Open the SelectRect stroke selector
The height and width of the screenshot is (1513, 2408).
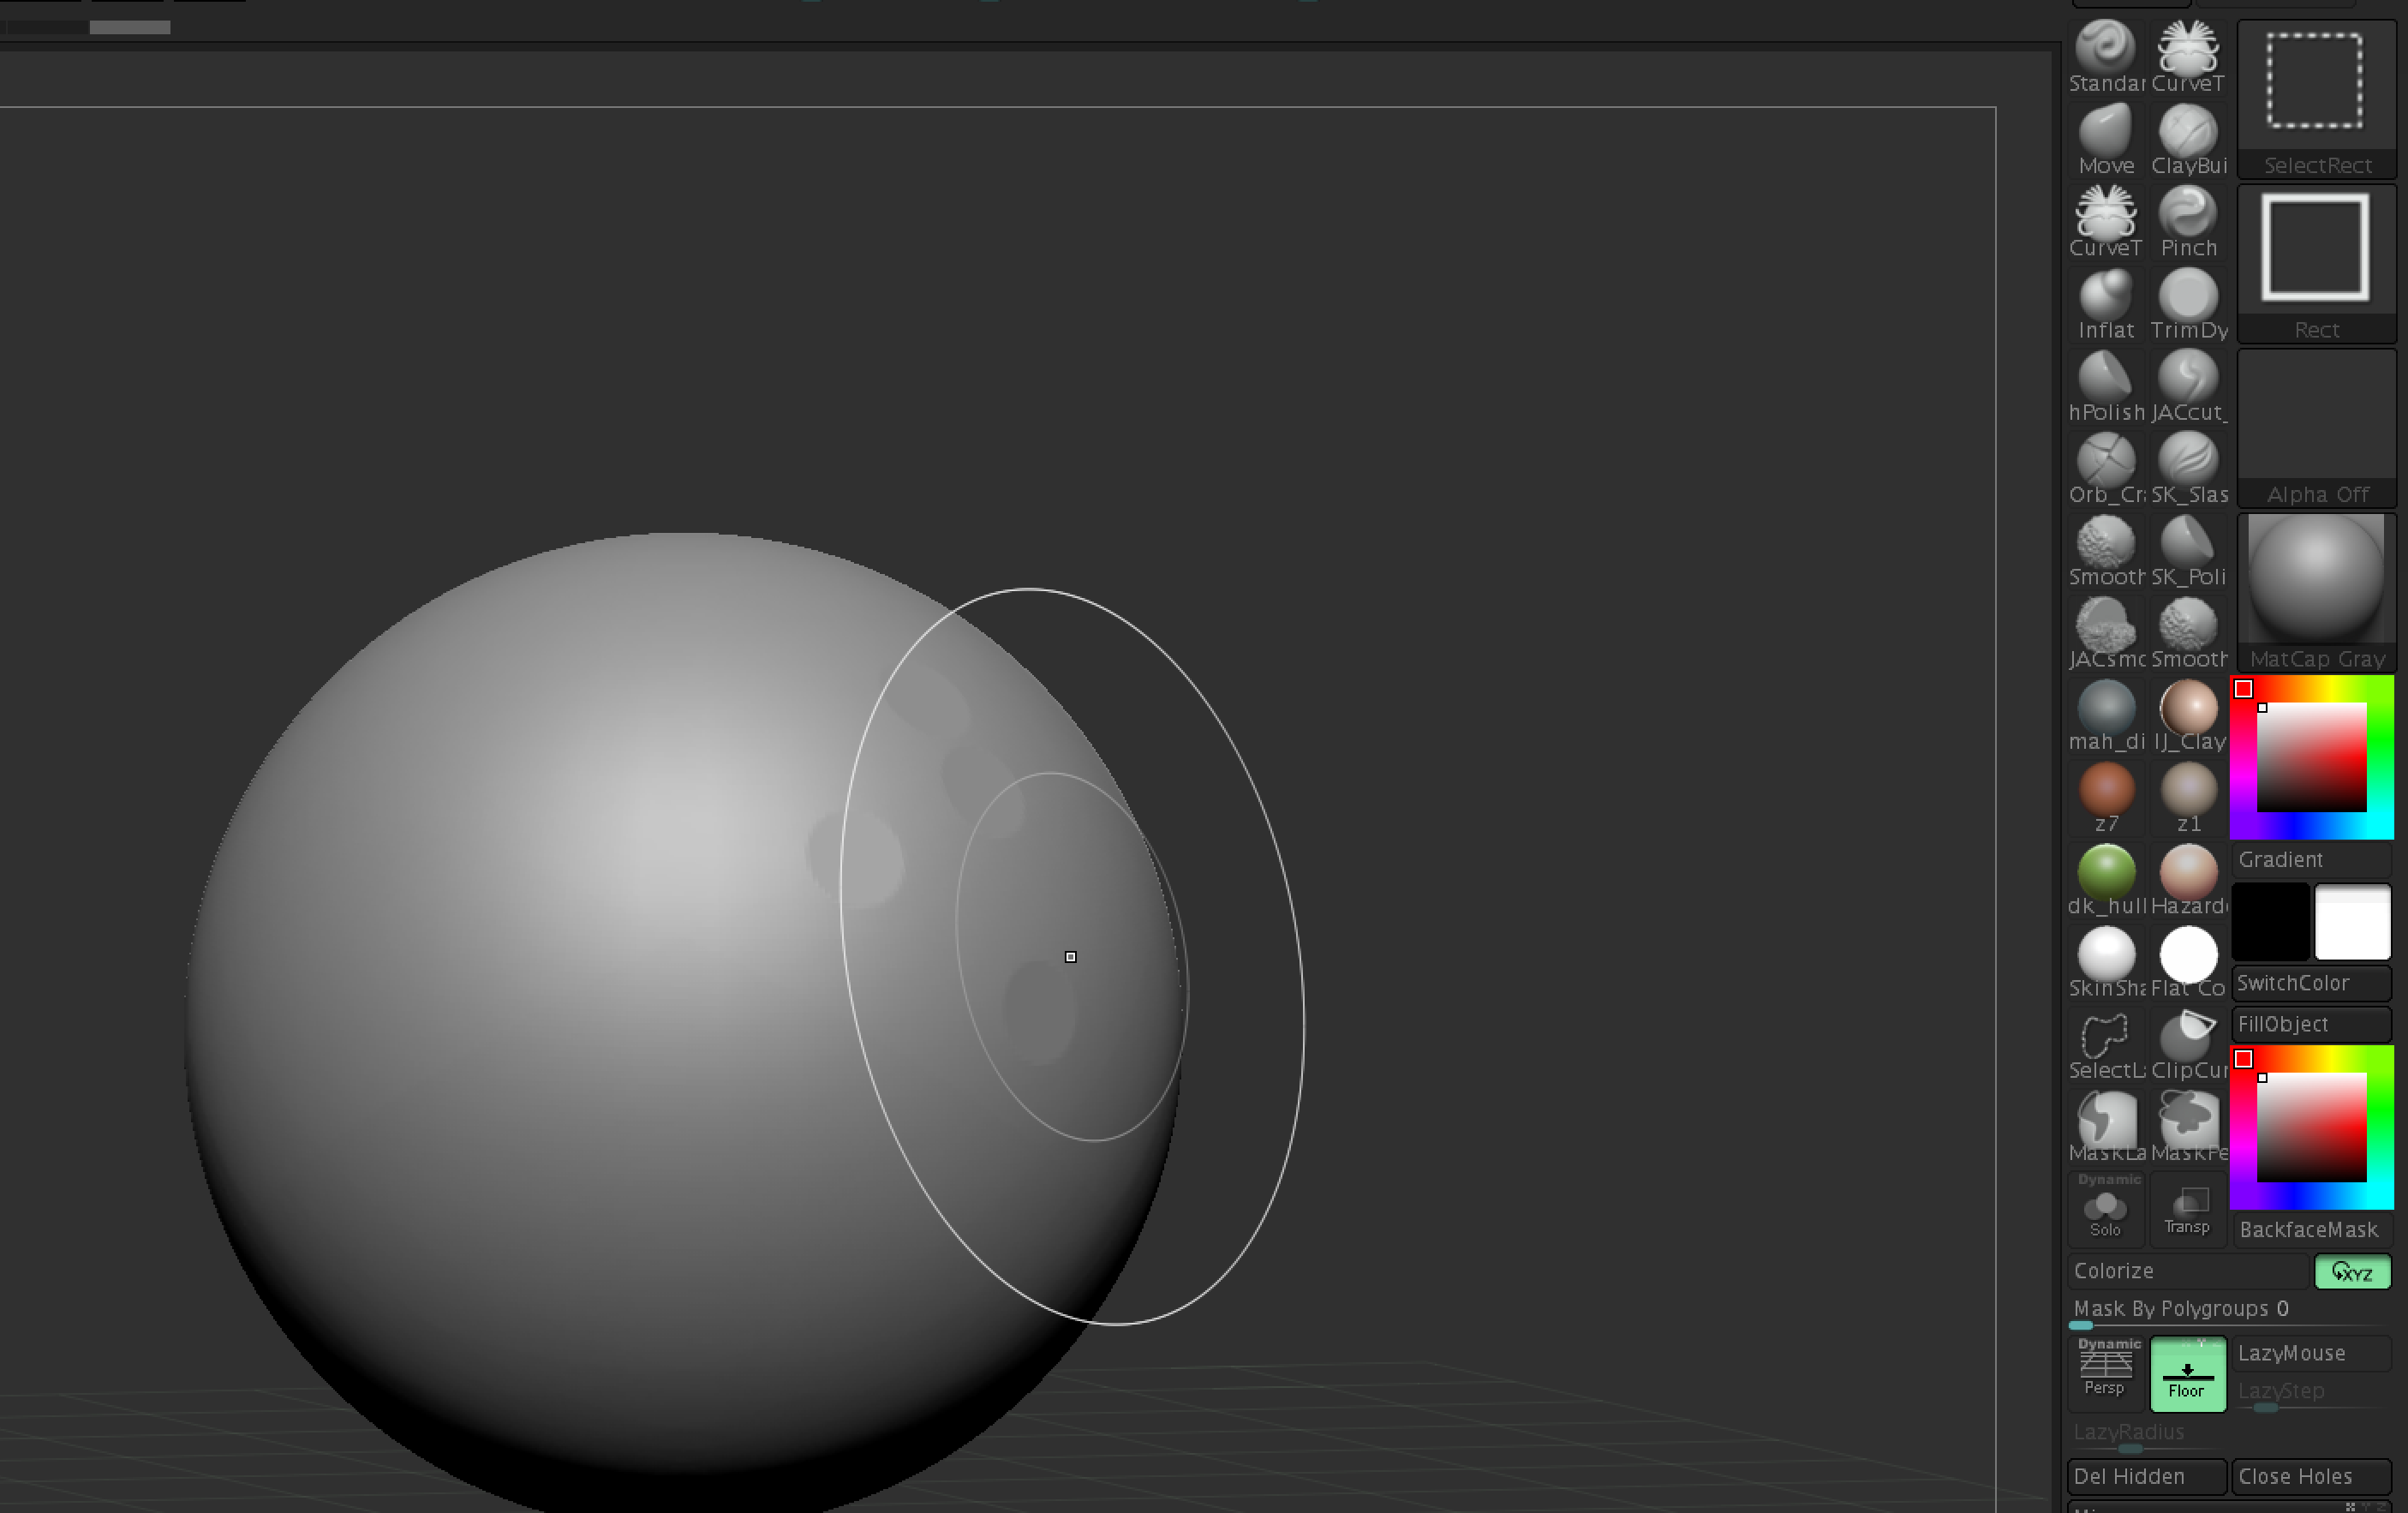(x=2316, y=99)
